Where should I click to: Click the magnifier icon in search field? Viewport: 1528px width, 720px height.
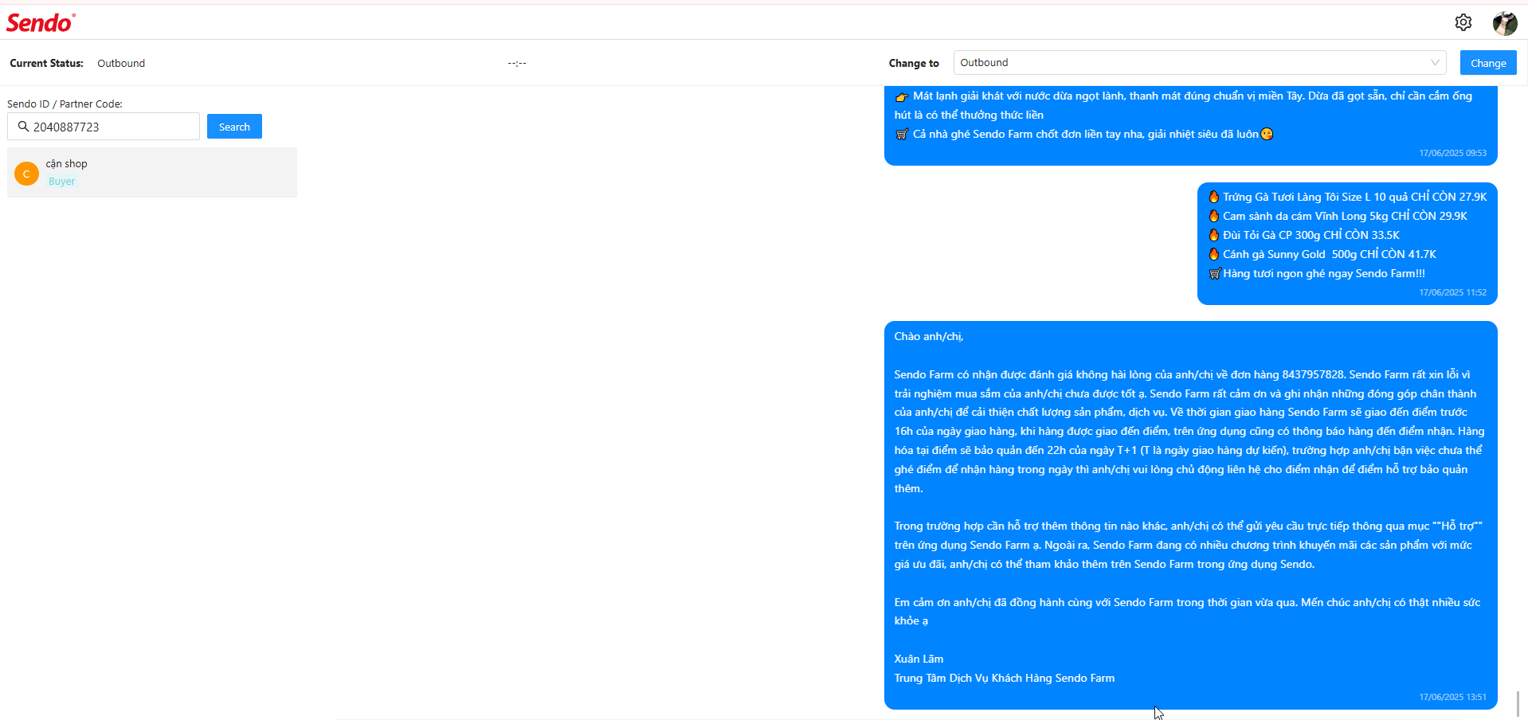23,127
